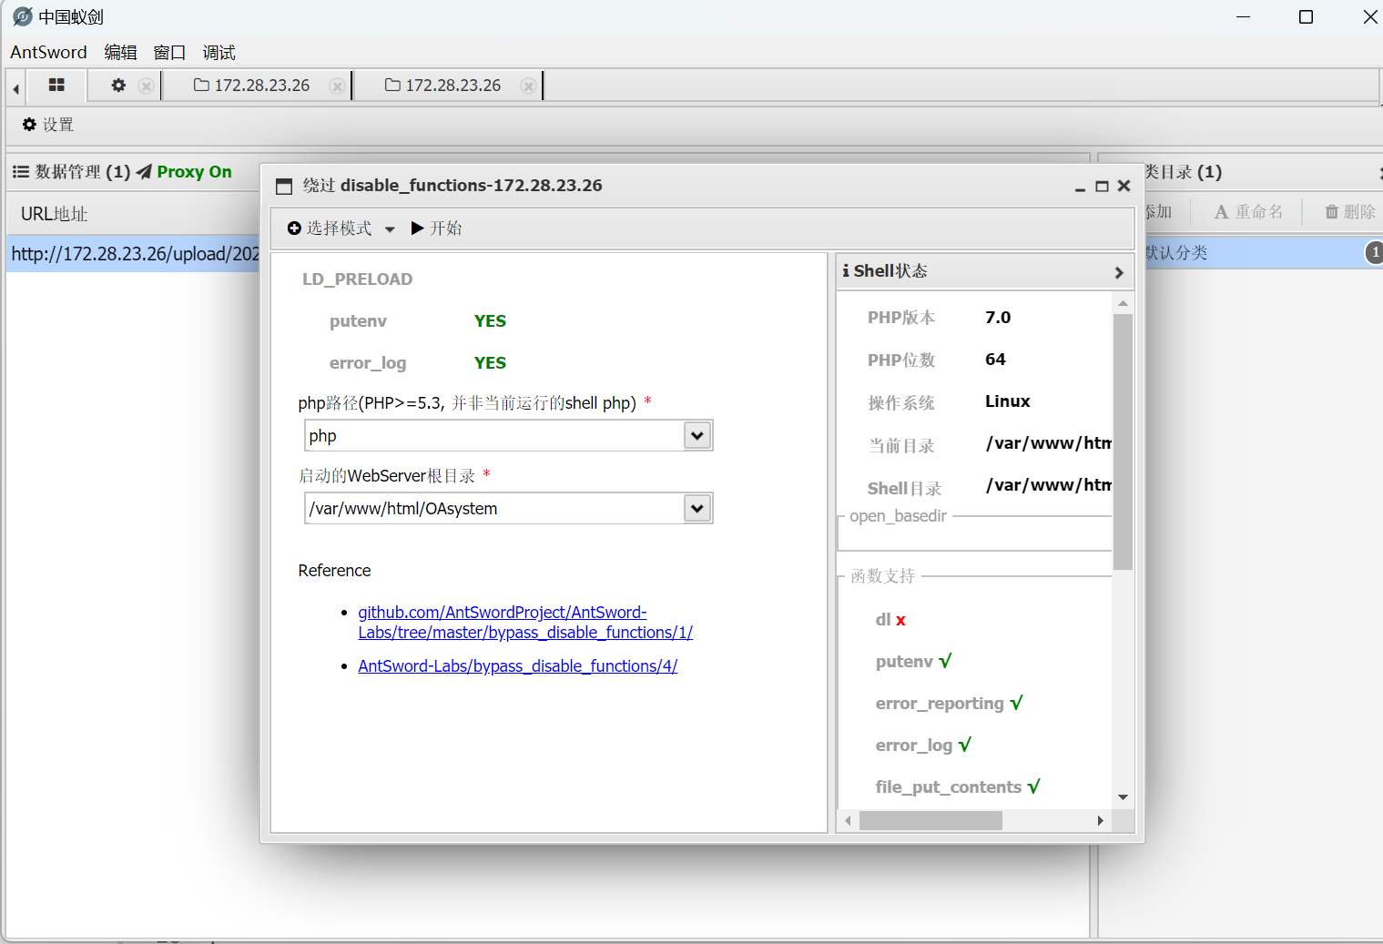Screen dimensions: 1383x944
Task: Collapse the Shell状态 panel with chevron
Action: point(1119,272)
